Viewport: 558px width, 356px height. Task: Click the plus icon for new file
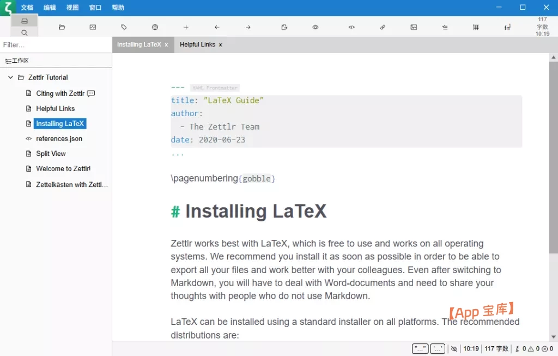tap(186, 27)
